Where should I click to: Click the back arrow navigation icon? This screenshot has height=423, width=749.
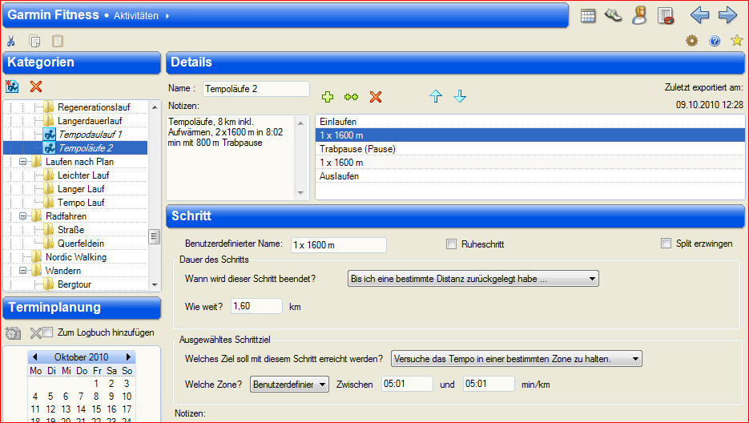[699, 15]
